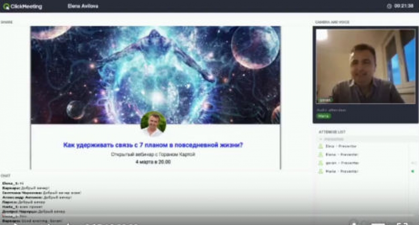
Task: Click the video progress bar at bottom
Action: tap(209, 215)
